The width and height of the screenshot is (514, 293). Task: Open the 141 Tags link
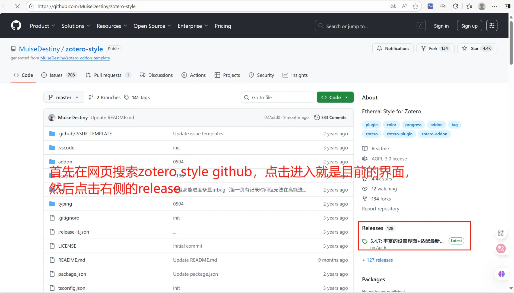tap(137, 97)
